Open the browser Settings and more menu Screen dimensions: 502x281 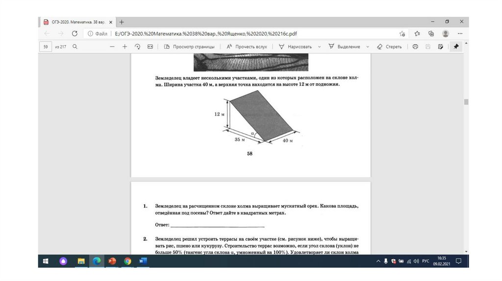point(460,34)
